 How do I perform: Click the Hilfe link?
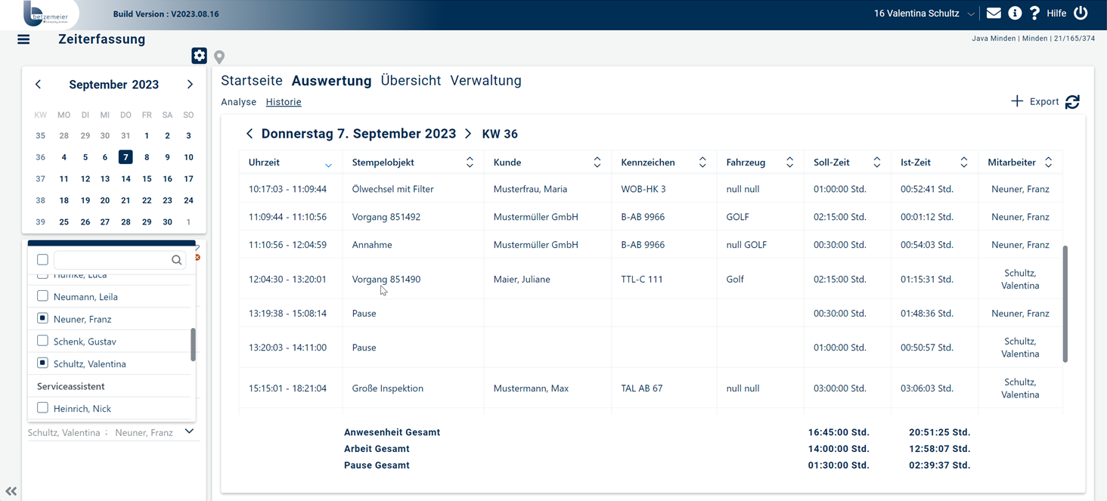[1056, 14]
